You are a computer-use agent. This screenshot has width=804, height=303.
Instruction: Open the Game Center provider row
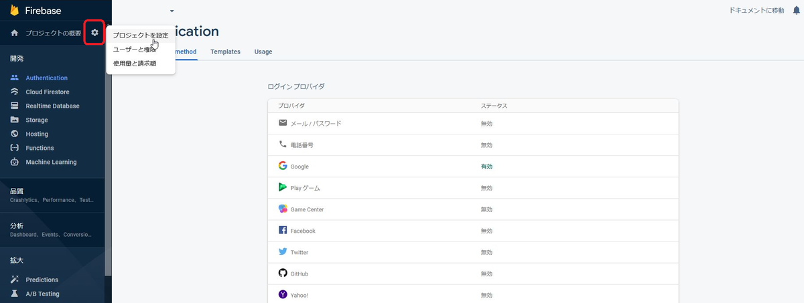pos(473,209)
